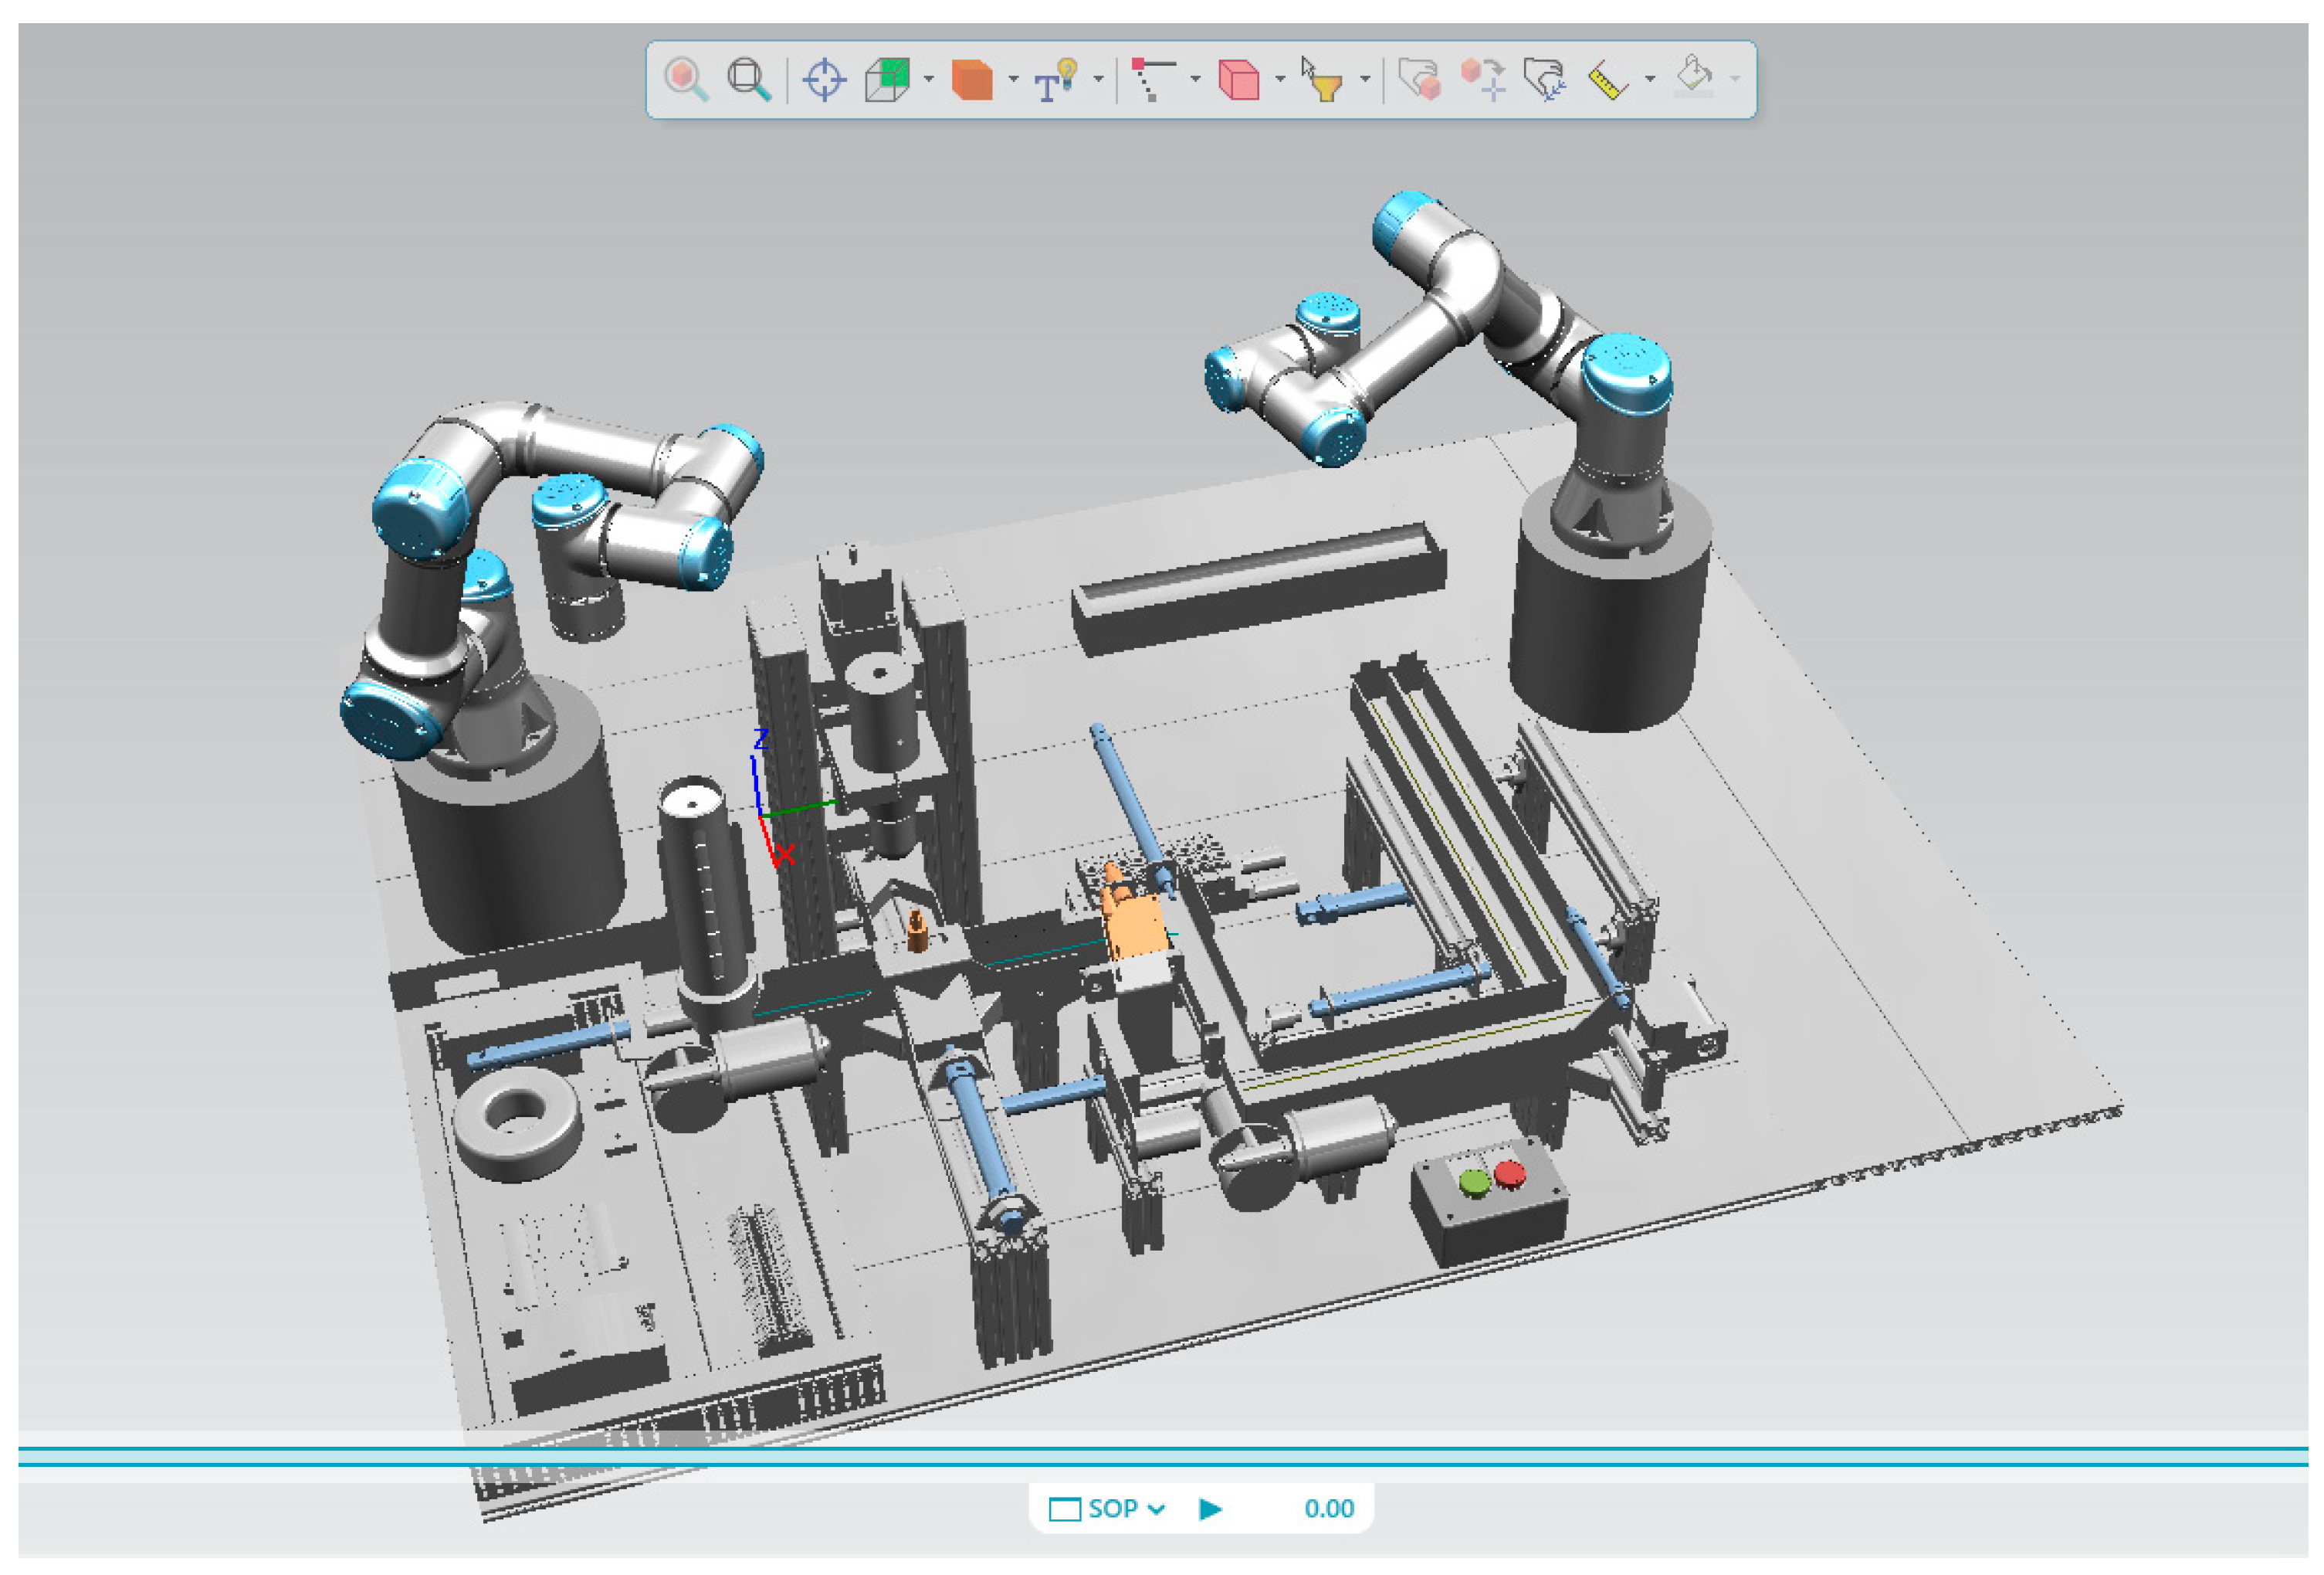Image resolution: width=2324 pixels, height=1575 pixels.
Task: Click the Pick Intent snap icon
Action: (1153, 79)
